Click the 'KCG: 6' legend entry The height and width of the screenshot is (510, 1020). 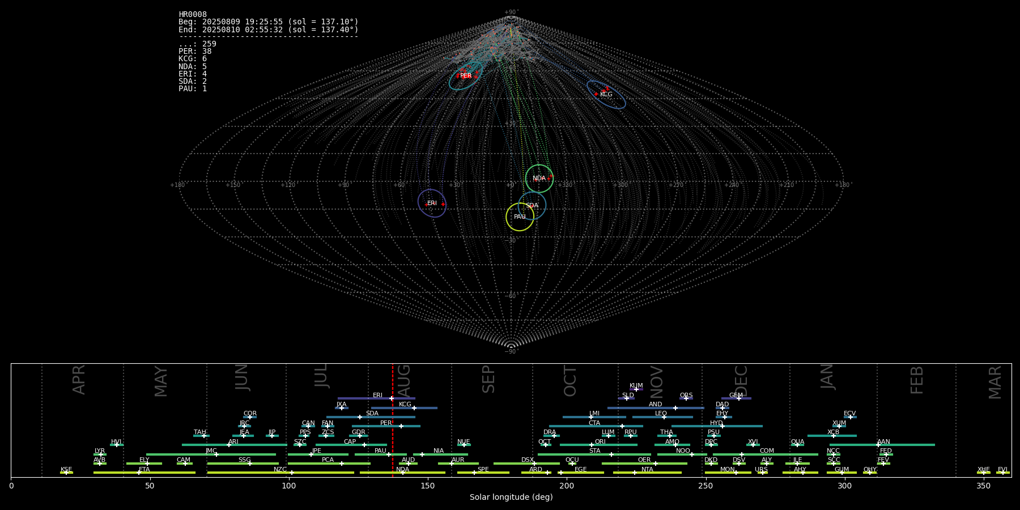coord(193,59)
